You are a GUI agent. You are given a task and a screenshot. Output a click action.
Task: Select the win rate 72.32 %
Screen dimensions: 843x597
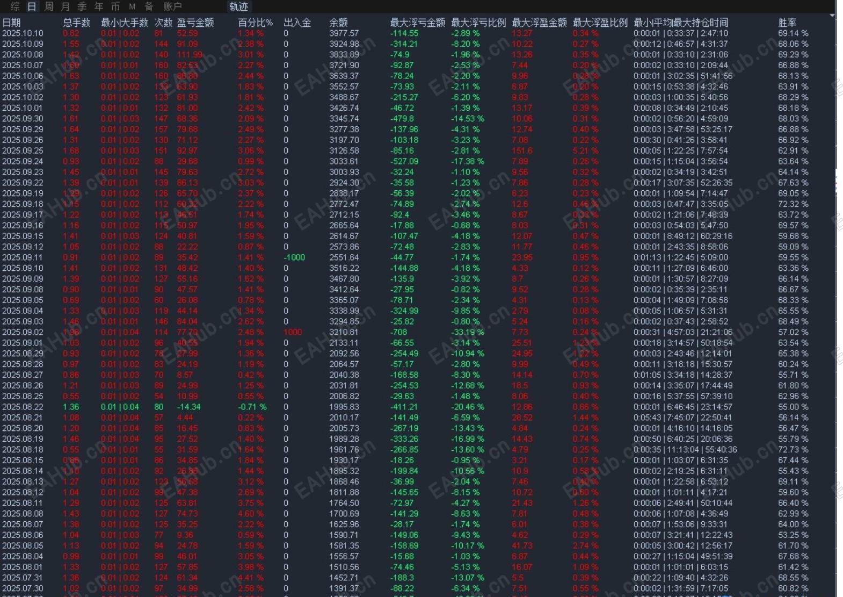(x=793, y=204)
